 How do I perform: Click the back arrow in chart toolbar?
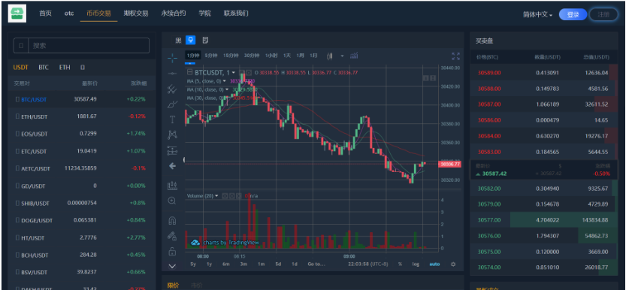172,166
